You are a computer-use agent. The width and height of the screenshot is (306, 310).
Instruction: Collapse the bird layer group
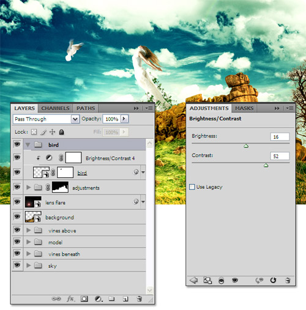click(28, 145)
